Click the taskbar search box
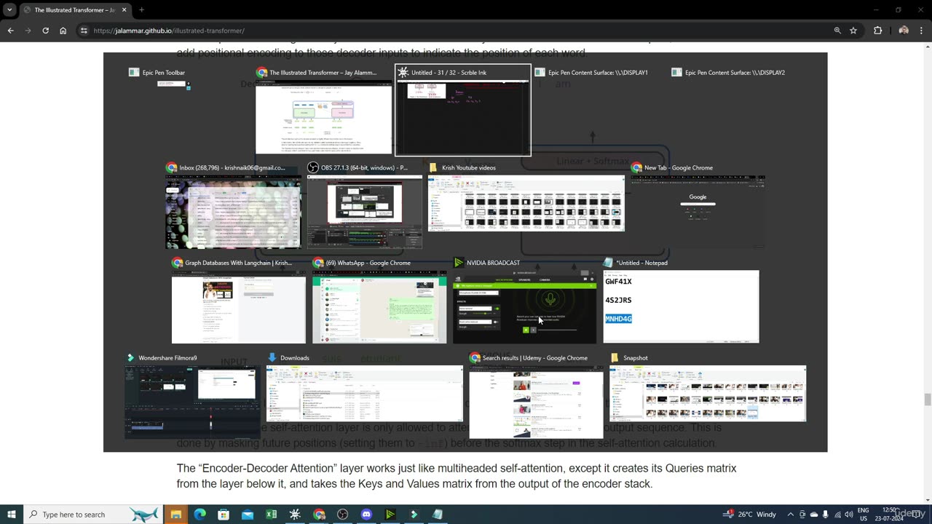The image size is (932, 524). point(93,515)
